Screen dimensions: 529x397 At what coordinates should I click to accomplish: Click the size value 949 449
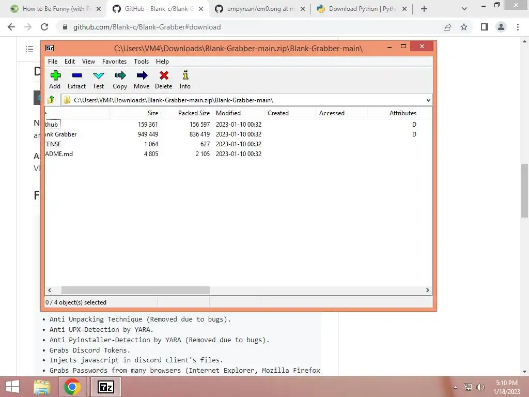tap(148, 134)
